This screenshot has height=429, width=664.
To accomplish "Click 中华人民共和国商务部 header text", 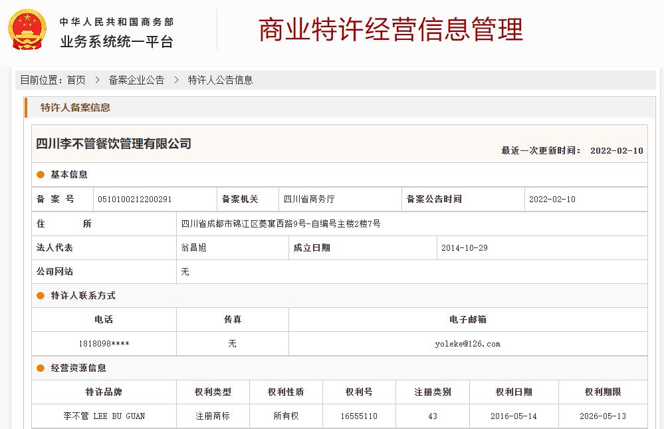I will tap(117, 22).
